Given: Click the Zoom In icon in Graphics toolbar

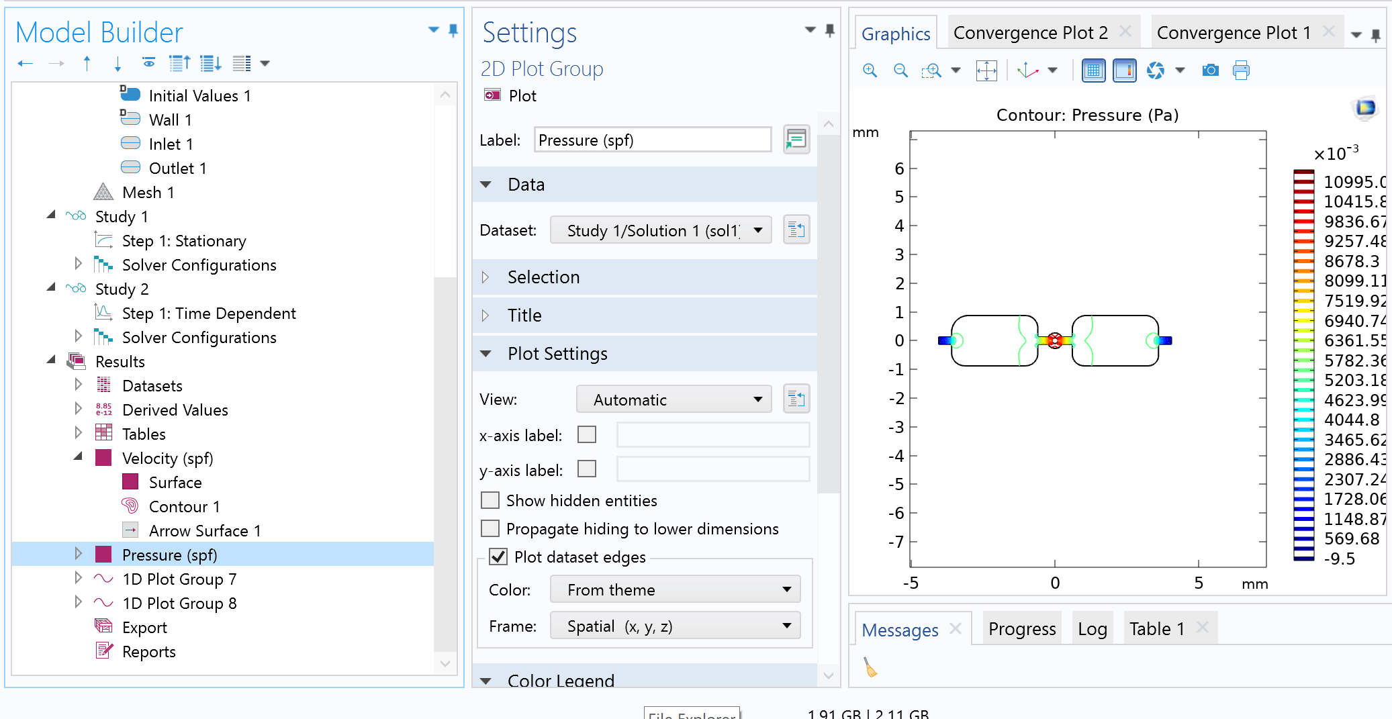Looking at the screenshot, I should (x=870, y=70).
